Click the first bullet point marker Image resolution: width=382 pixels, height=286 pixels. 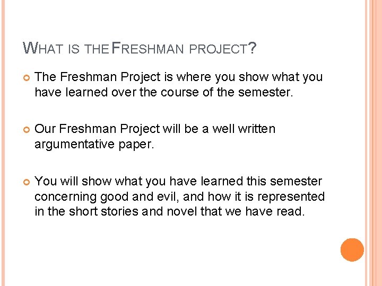click(x=26, y=78)
